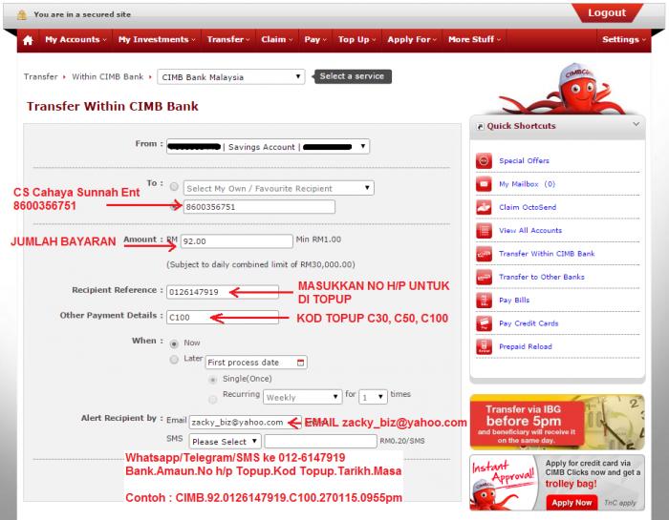Viewport: 669px width, 520px height.
Task: Click the Pay Bills shortcut icon
Action: click(484, 301)
